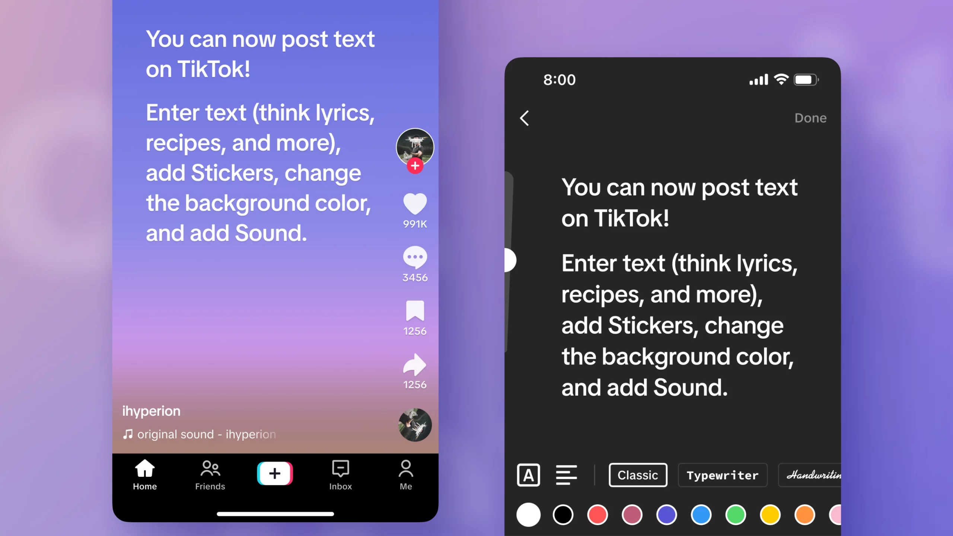This screenshot has width=953, height=536.
Task: Tap Done to finish editing
Action: click(811, 117)
